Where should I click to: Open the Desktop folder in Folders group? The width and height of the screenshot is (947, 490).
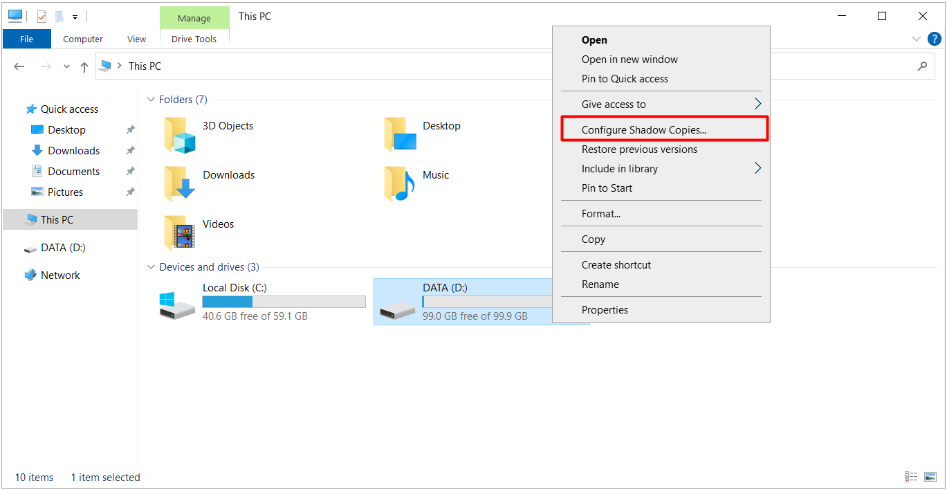[x=401, y=135]
